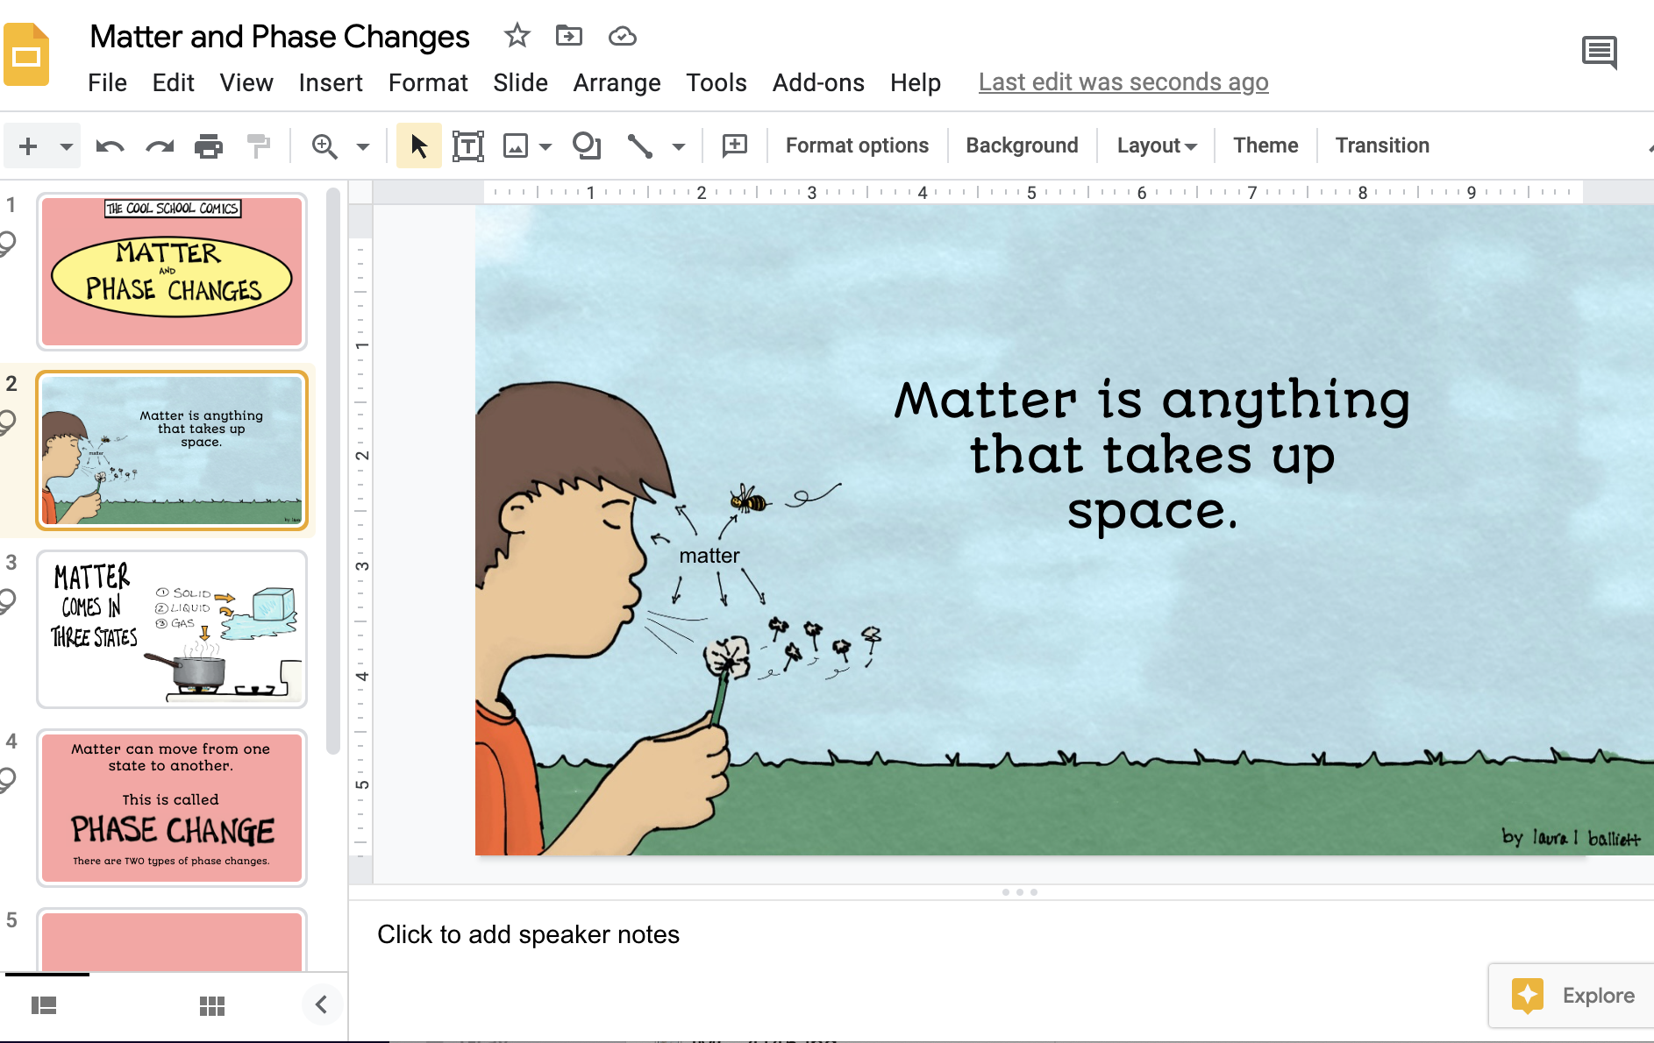Click the Theme button

(1265, 145)
